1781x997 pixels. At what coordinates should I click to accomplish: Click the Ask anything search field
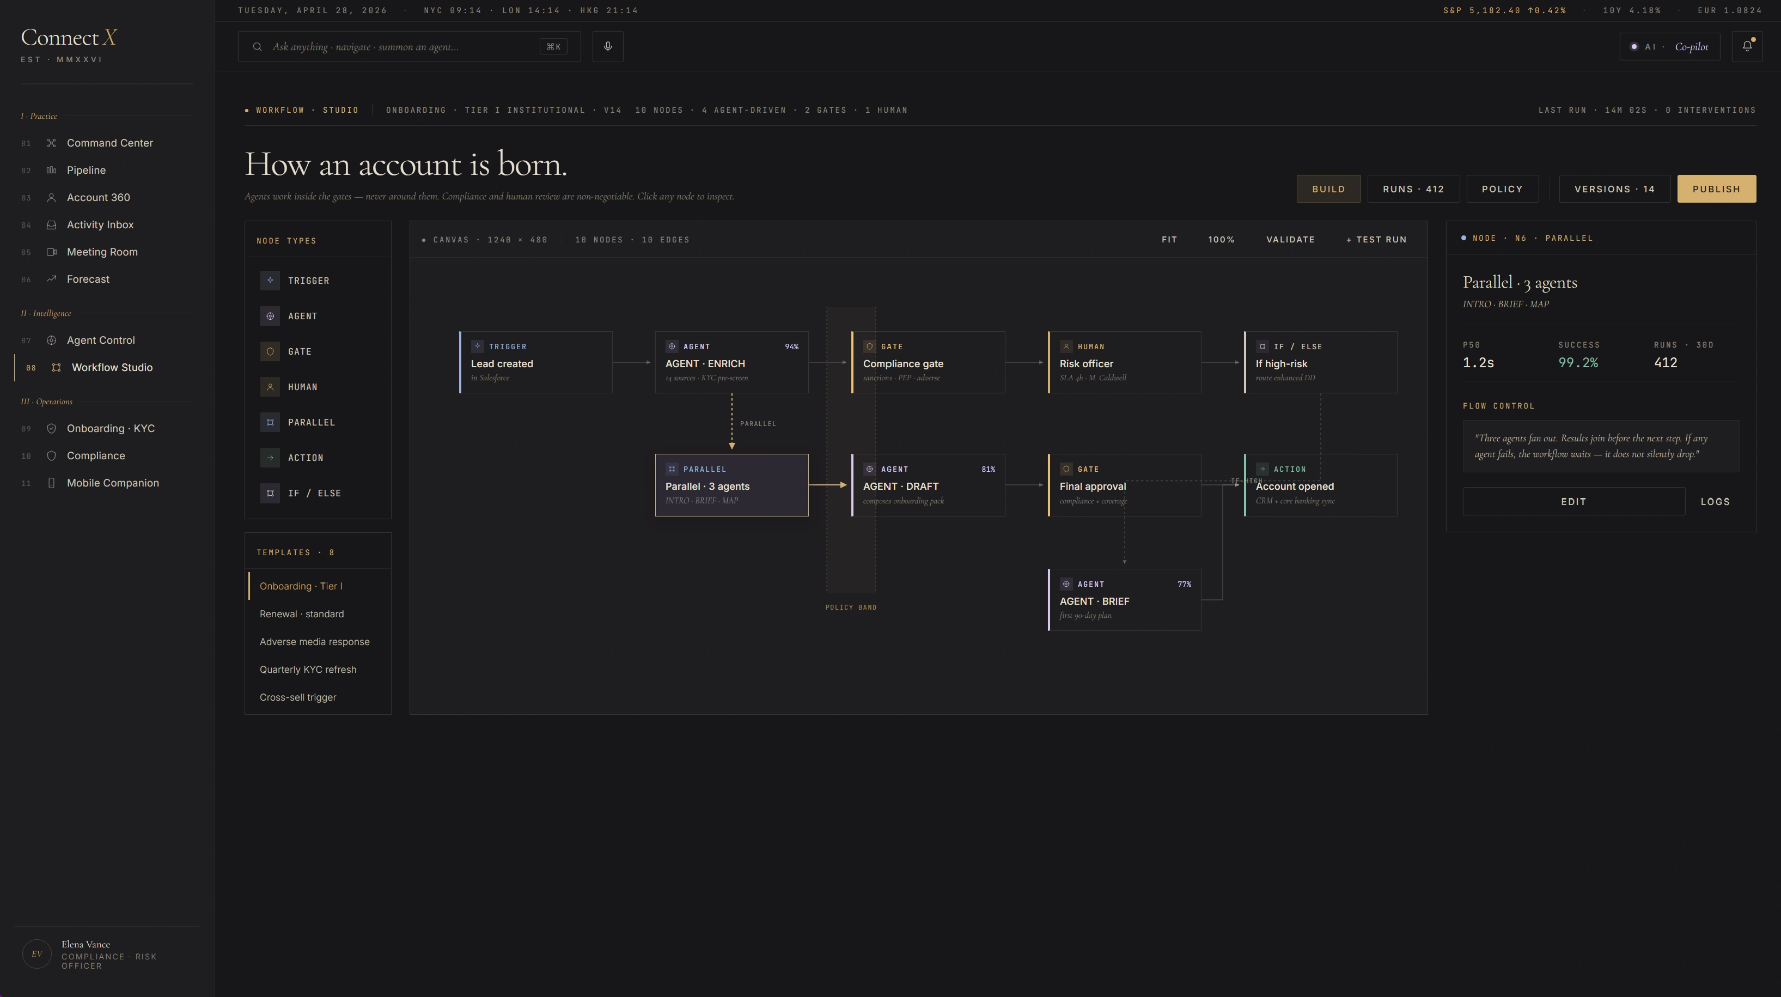point(387,46)
